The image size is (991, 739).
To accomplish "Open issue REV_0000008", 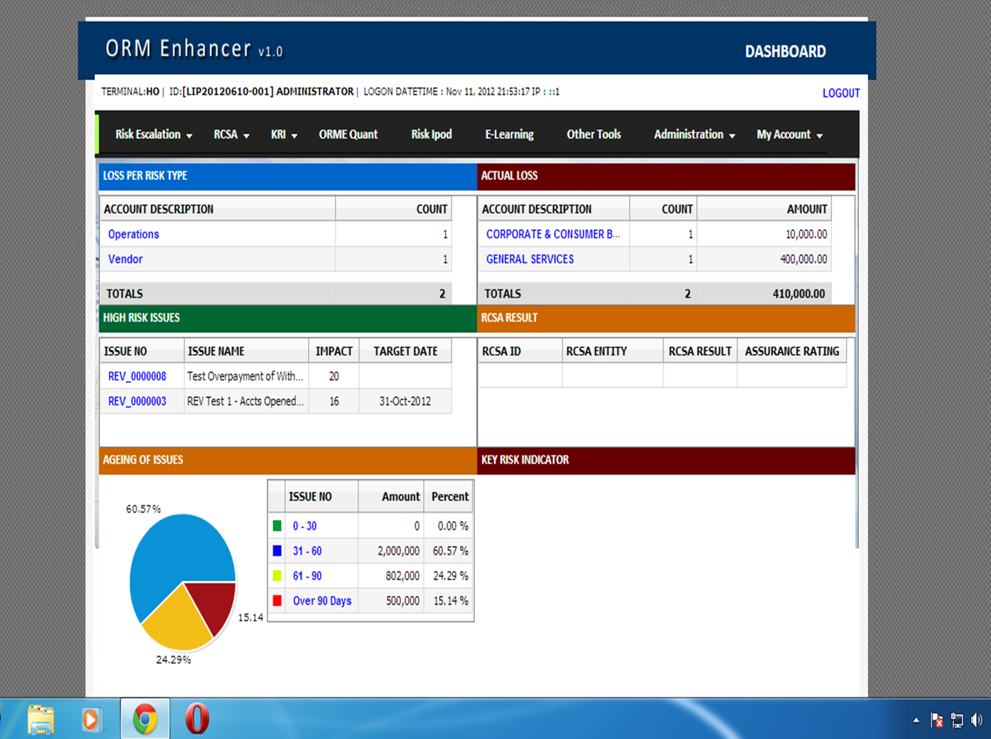I will pyautogui.click(x=136, y=376).
